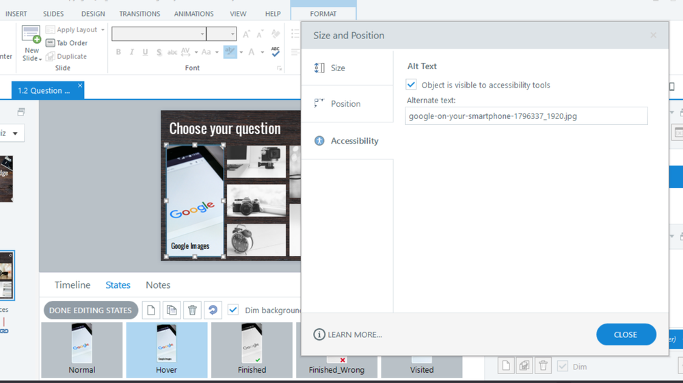Click the text highlight color icon

click(x=230, y=52)
